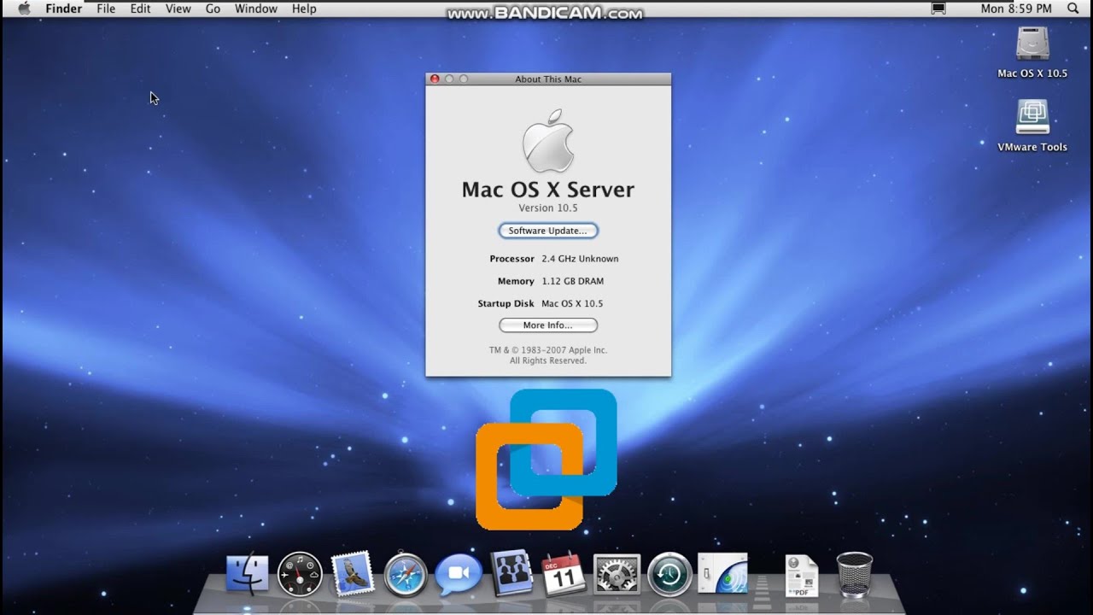Open iChat from the Dock
The height and width of the screenshot is (615, 1093).
459,575
